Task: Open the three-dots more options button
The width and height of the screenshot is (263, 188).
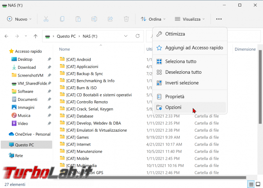Action: click(219, 19)
